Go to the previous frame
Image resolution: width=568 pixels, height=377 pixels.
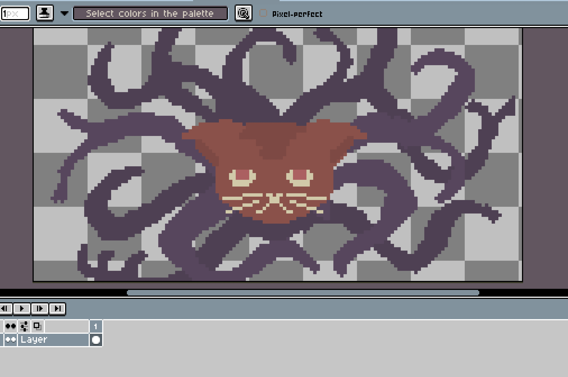pos(5,308)
